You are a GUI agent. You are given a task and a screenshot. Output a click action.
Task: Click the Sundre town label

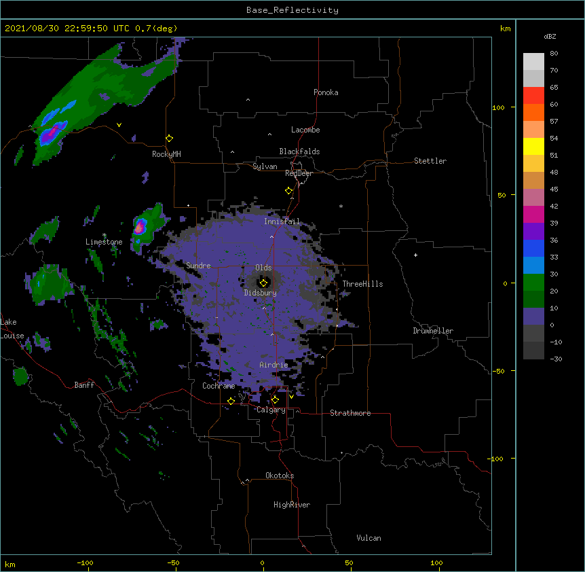tap(198, 266)
